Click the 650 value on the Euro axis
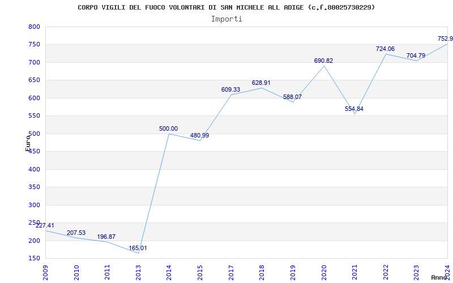 pos(34,80)
